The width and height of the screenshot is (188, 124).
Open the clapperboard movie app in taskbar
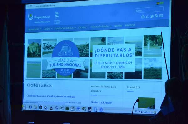[x=56, y=108]
